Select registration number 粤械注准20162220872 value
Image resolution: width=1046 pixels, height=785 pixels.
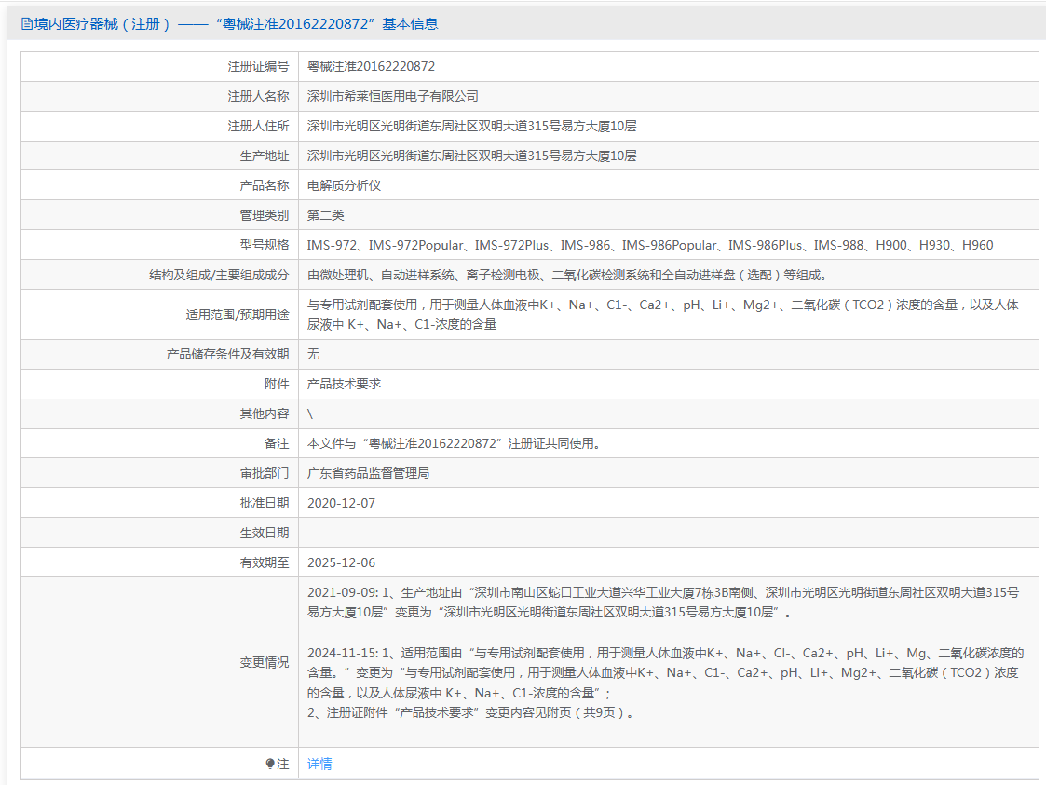tap(371, 67)
